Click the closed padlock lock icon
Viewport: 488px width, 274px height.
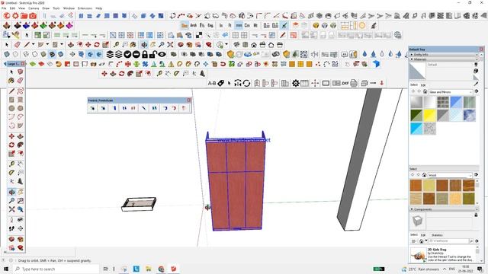coord(145,54)
